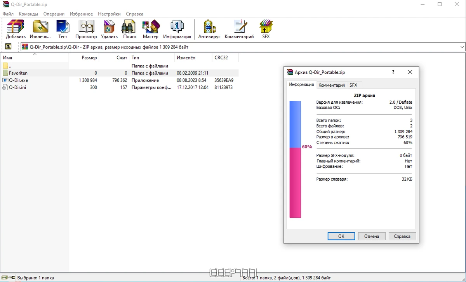Sort by the Размер column header
Screen dimensions: 466x282
(84, 57)
